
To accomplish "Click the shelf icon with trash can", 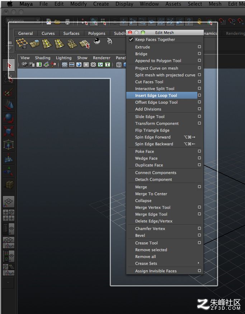I will click(x=22, y=43).
